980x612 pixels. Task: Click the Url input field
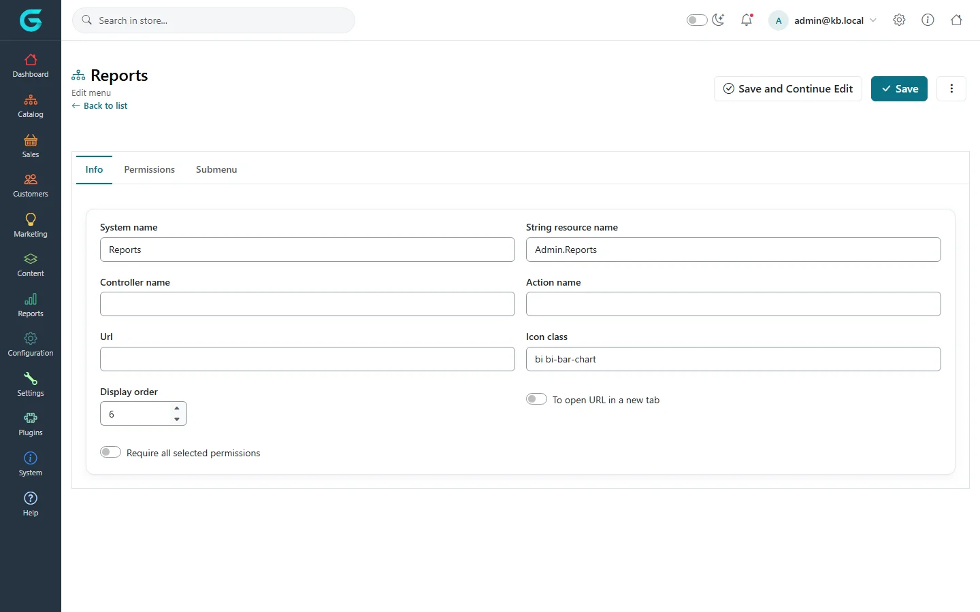point(308,359)
